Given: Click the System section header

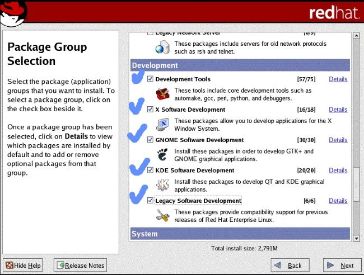Looking at the screenshot, I should tap(240, 234).
